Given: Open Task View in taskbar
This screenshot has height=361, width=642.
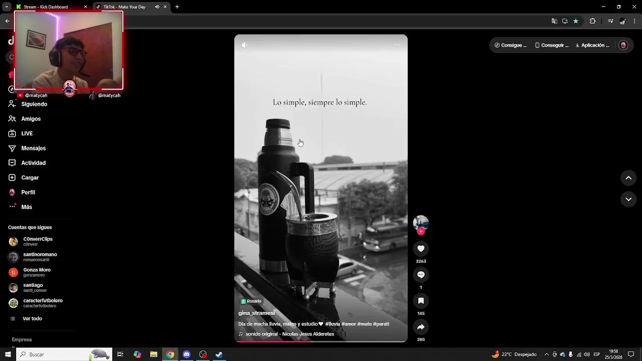Looking at the screenshot, I should 120,354.
